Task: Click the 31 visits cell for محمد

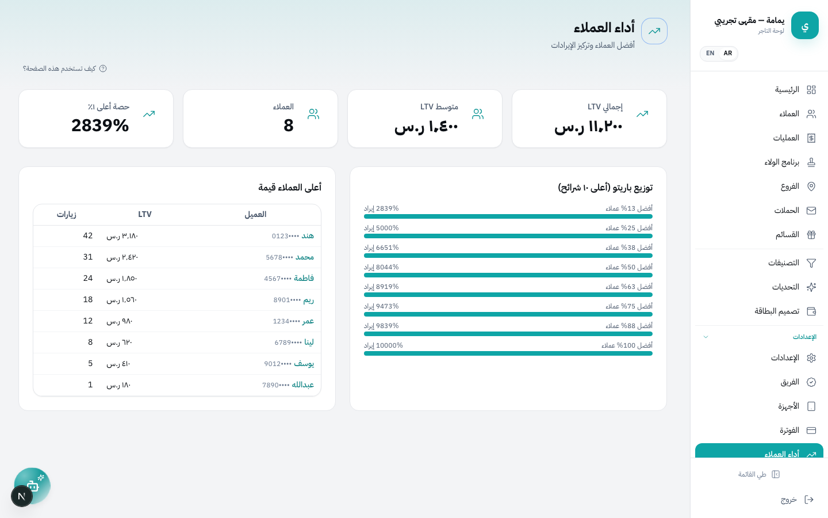Action: point(88,257)
